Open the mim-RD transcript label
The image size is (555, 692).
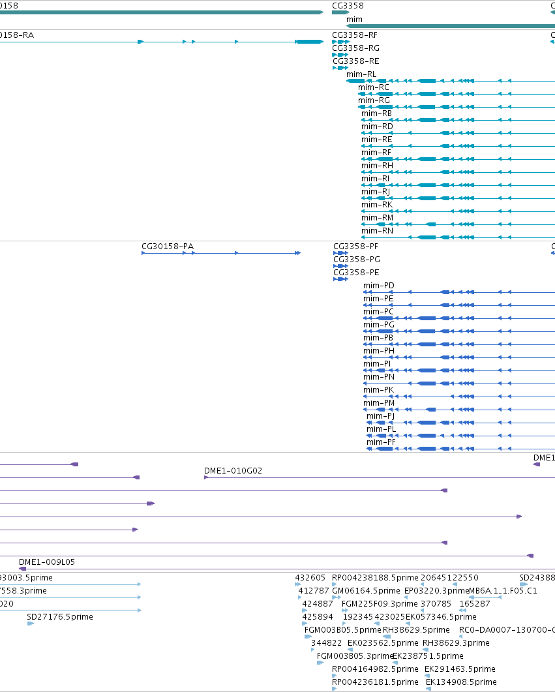pos(377,127)
